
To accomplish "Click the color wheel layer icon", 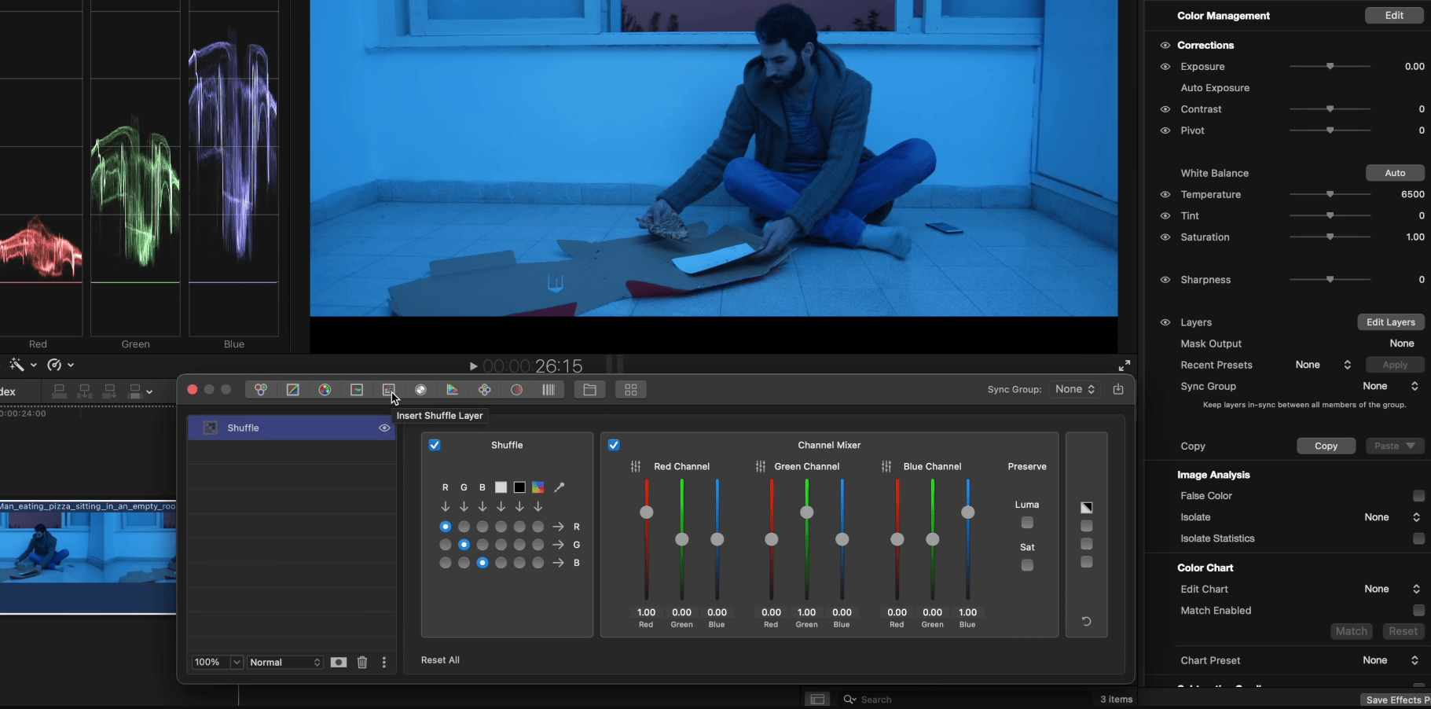I will coord(325,390).
